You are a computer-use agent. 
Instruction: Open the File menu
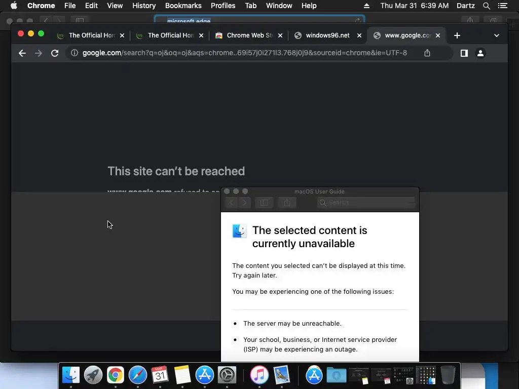coord(70,6)
